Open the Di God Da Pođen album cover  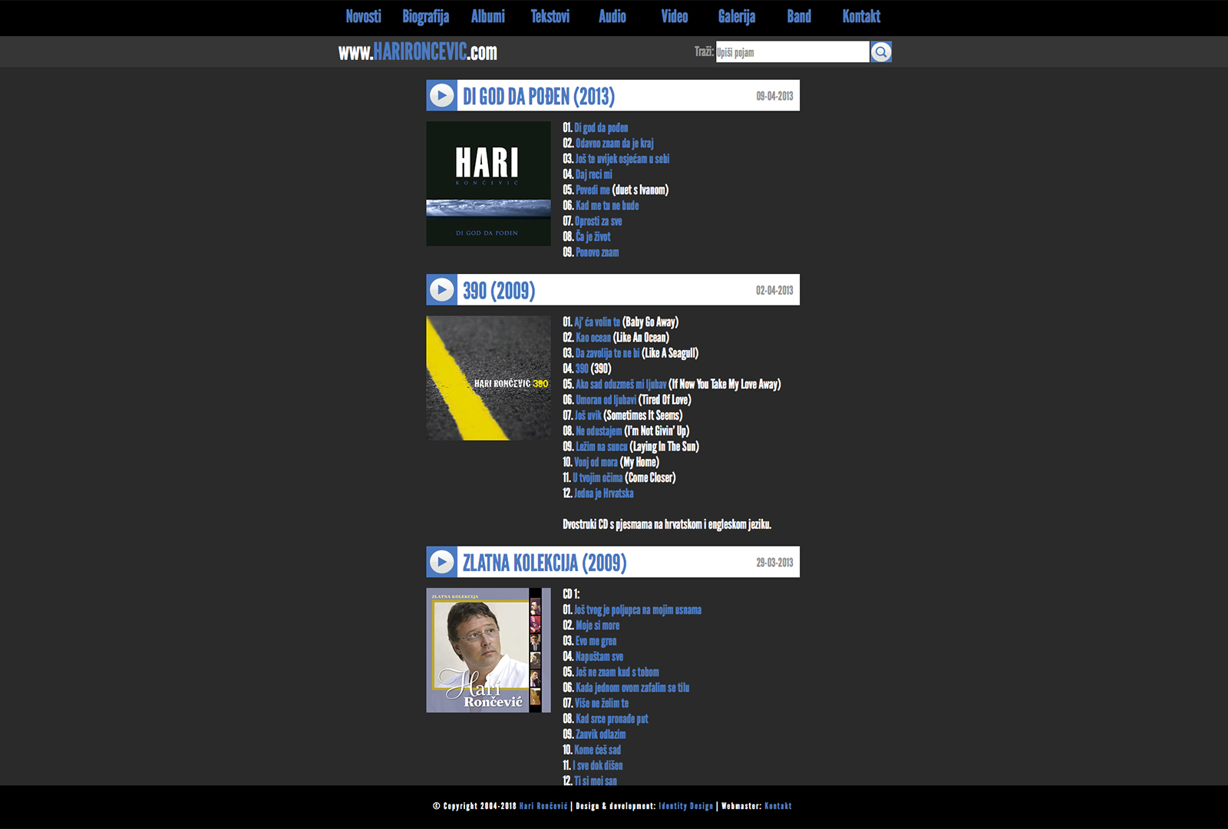click(x=488, y=184)
